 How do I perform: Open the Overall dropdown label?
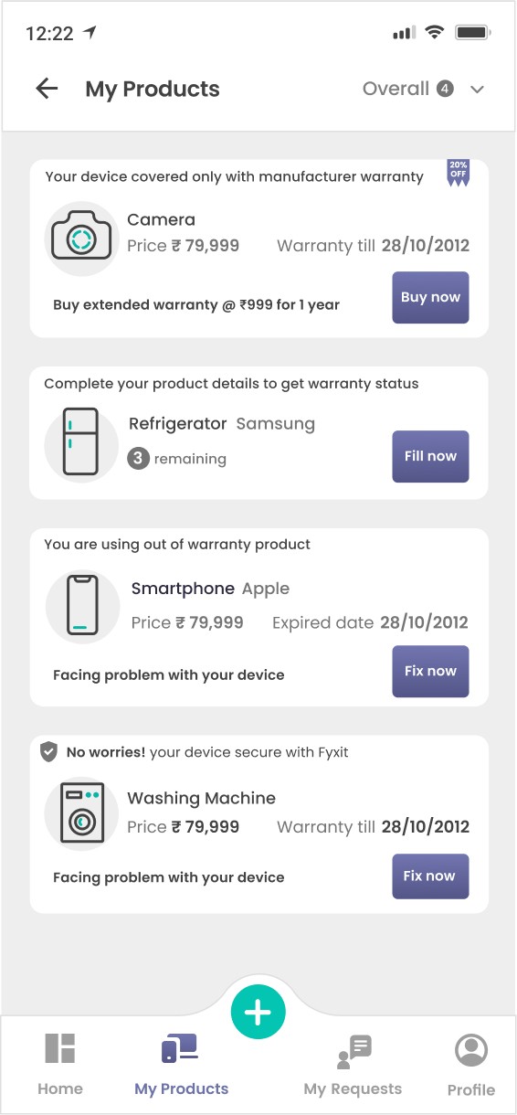pyautogui.click(x=396, y=89)
